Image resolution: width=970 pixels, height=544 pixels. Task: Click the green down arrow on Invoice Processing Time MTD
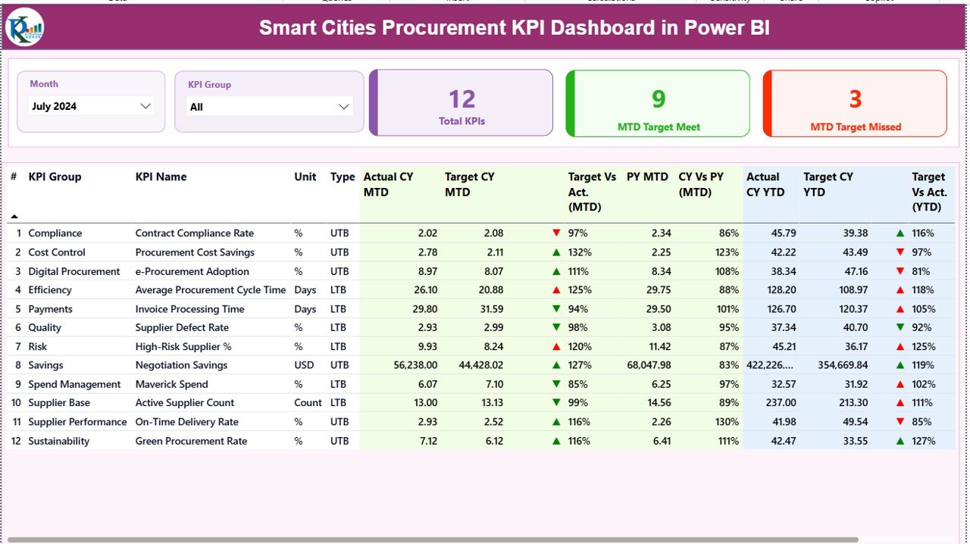557,308
